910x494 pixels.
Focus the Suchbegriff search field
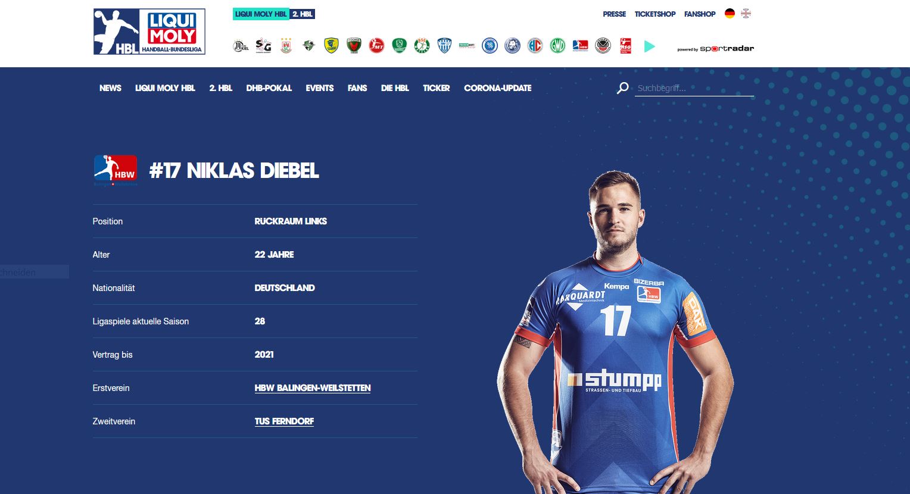click(694, 88)
